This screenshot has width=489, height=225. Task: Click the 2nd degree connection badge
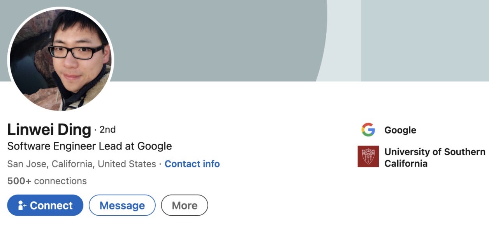point(107,129)
